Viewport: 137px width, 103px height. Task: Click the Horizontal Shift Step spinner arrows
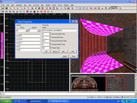pyautogui.click(x=50, y=34)
